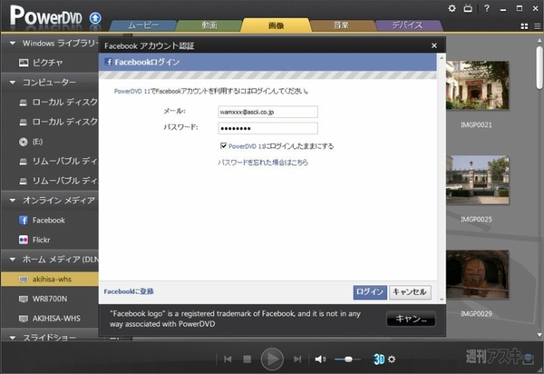This screenshot has height=374, width=544.
Task: Switch to TV mode icon
Action: point(468,8)
